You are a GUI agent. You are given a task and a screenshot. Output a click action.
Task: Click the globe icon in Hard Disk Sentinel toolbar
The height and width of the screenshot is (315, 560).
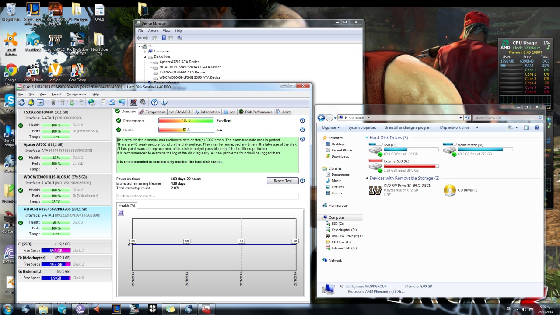[x=91, y=102]
